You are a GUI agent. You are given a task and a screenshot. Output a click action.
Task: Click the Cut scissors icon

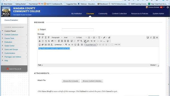coord(40,41)
